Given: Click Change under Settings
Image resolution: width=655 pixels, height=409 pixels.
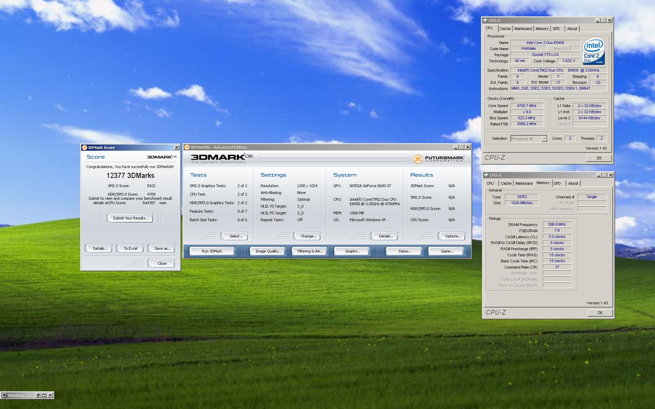Looking at the screenshot, I should pos(308,236).
